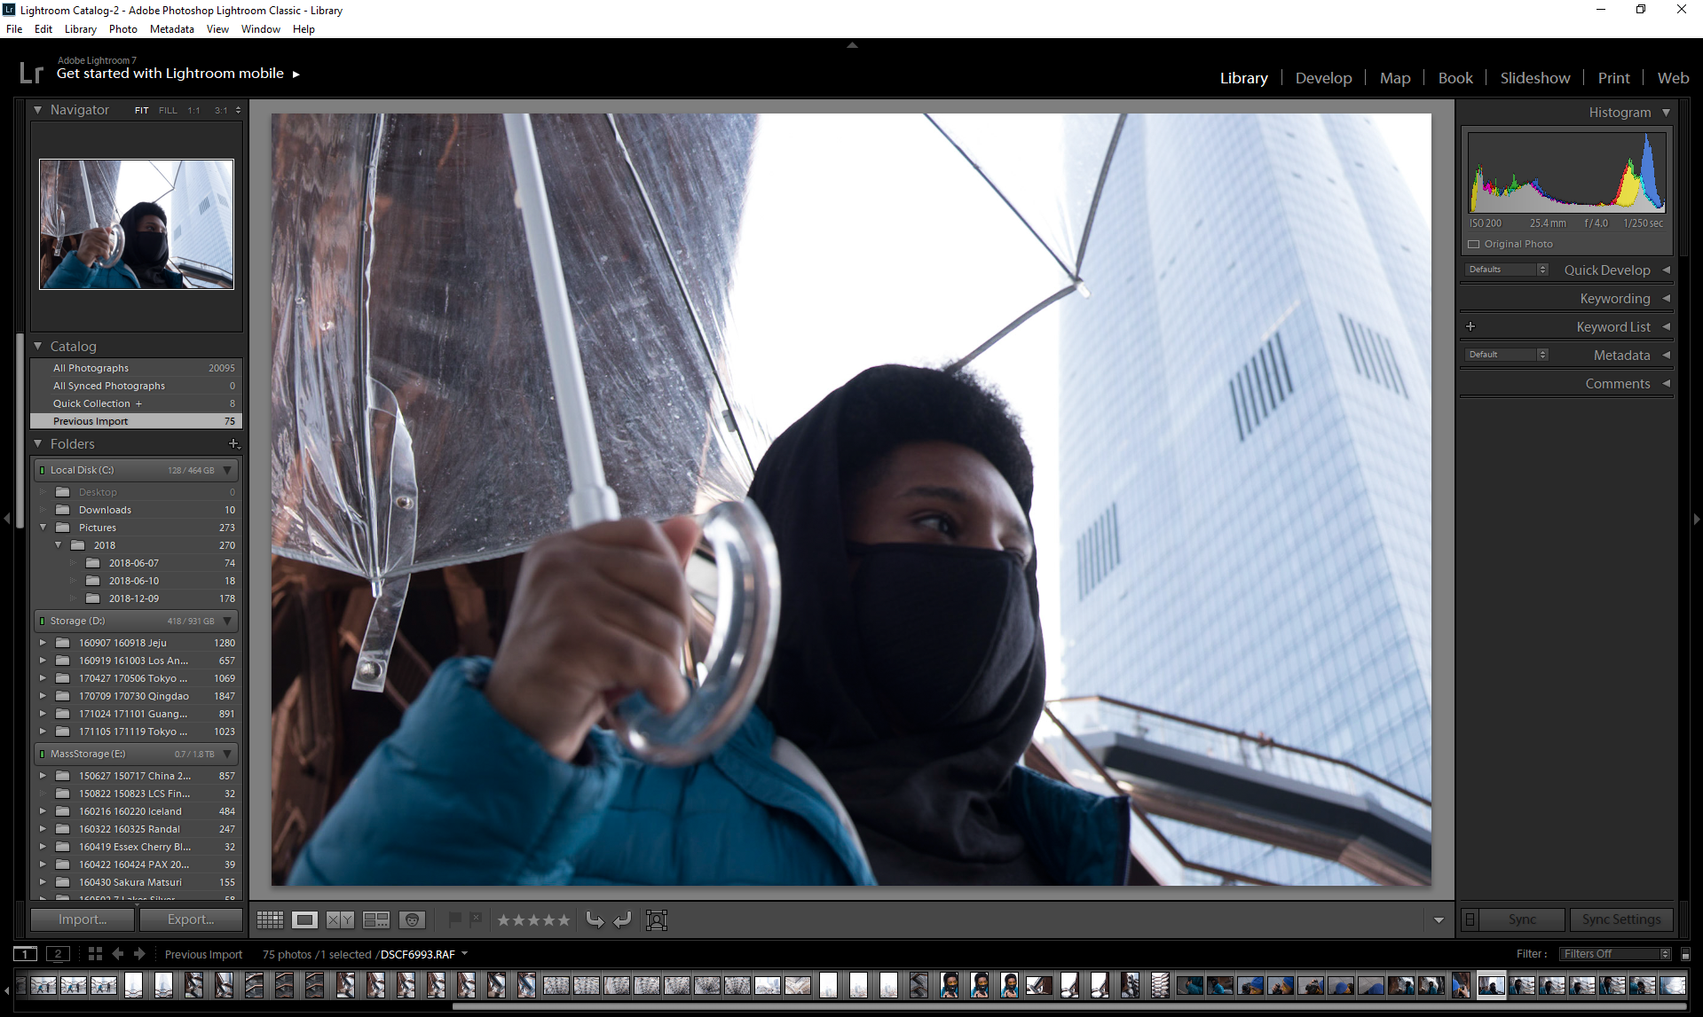Click the filmstrip horizontal scrollbar
Image resolution: width=1703 pixels, height=1017 pixels.
(x=1069, y=1005)
